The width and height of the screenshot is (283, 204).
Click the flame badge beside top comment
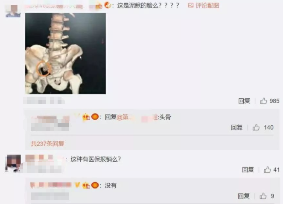pyautogui.click(x=108, y=5)
